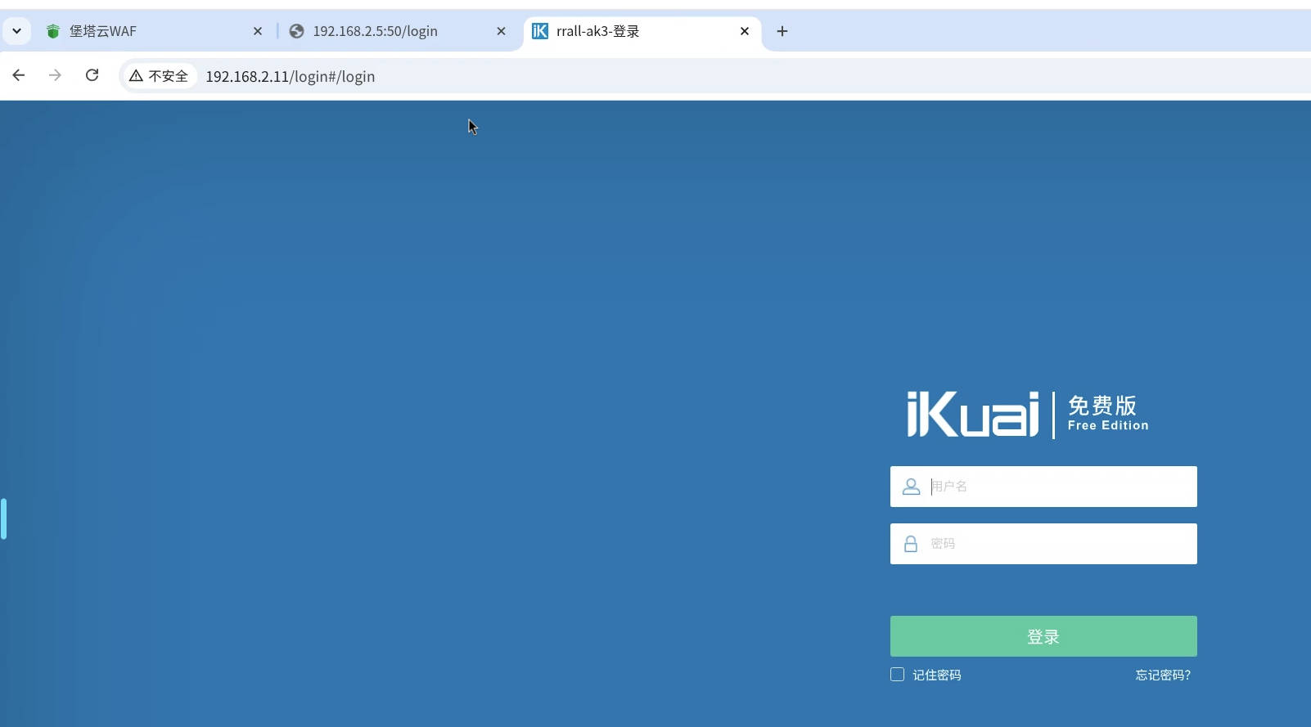The width and height of the screenshot is (1311, 727).
Task: Select the rrall-ak3-登录 tab
Action: (x=642, y=31)
